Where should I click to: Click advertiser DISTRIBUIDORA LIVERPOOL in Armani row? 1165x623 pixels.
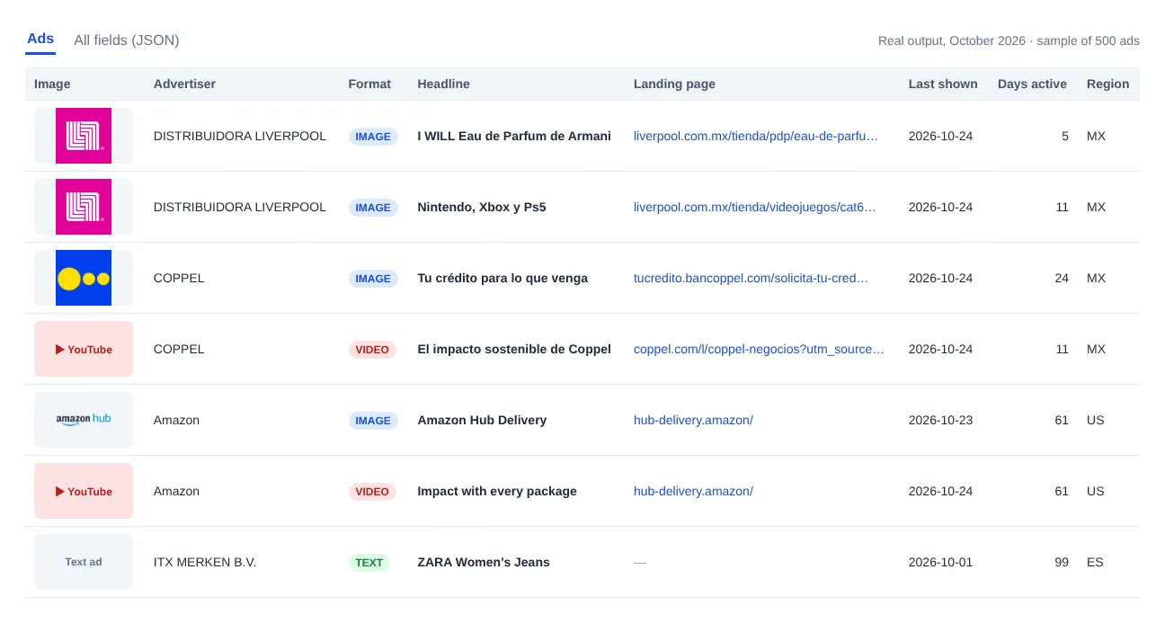[240, 137]
